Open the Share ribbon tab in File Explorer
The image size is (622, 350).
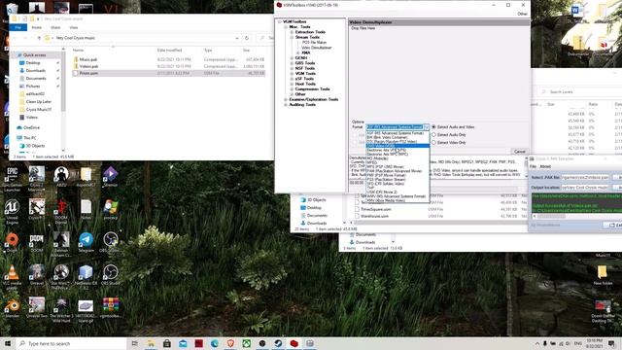[55, 27]
